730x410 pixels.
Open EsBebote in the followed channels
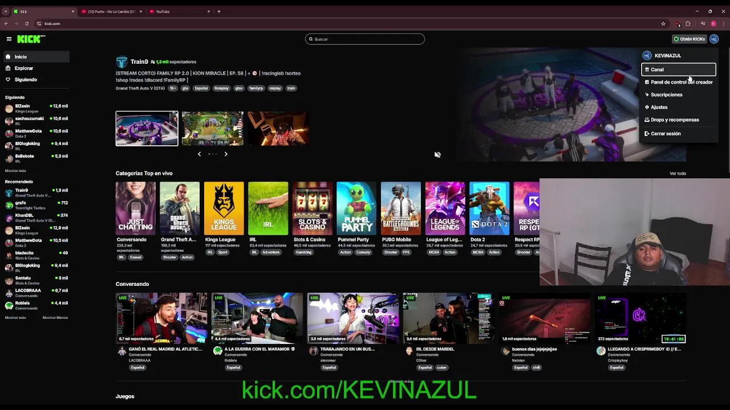tap(35, 158)
